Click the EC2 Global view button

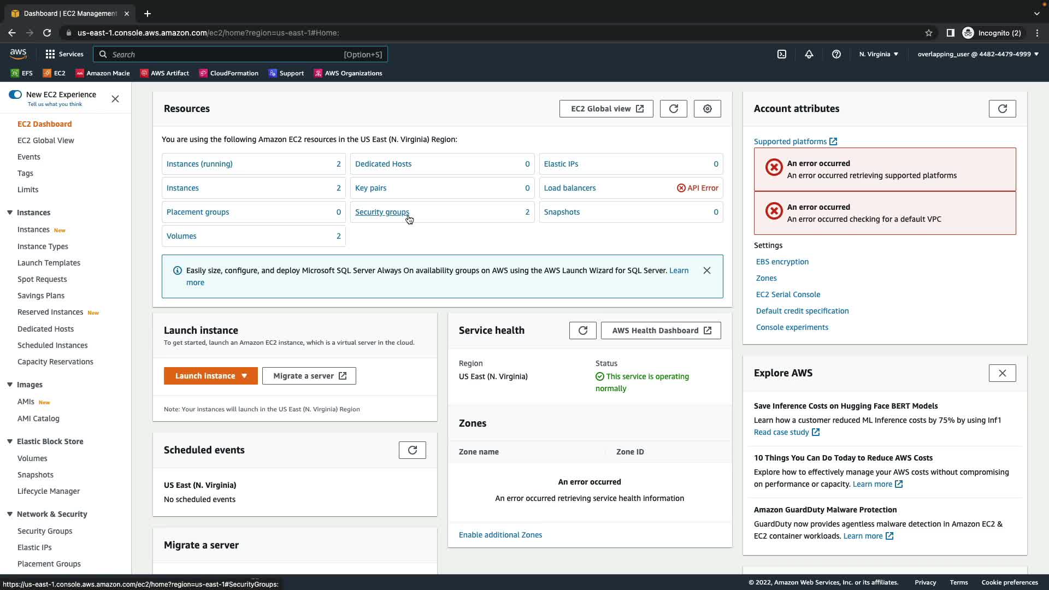tap(606, 109)
